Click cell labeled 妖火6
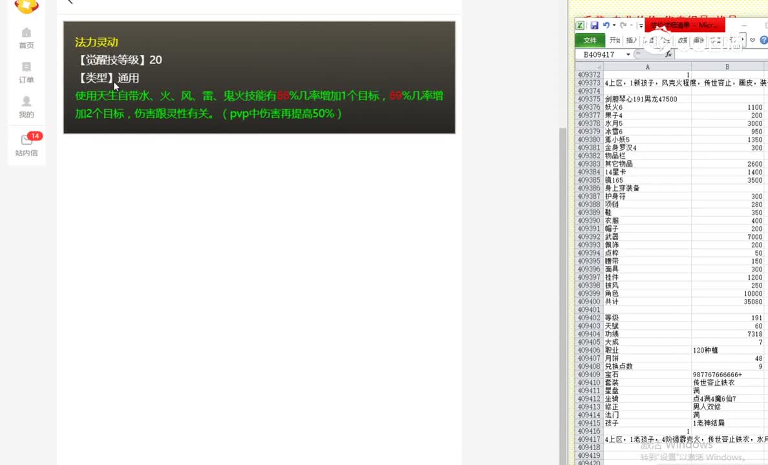The height and width of the screenshot is (465, 768). 647,107
